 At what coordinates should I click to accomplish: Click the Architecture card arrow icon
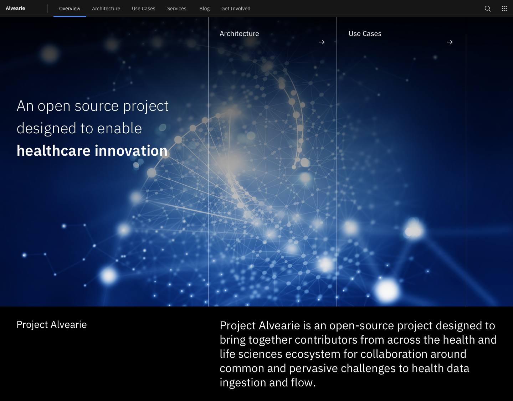pos(322,42)
